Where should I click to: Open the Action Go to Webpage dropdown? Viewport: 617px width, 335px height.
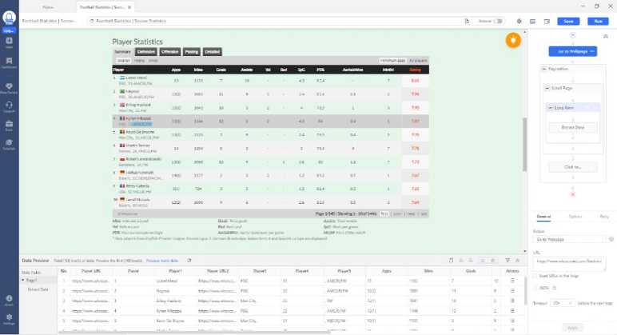(x=570, y=239)
